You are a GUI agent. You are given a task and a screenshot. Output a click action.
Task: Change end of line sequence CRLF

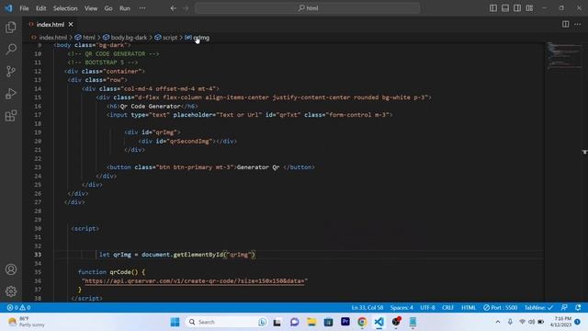(447, 307)
